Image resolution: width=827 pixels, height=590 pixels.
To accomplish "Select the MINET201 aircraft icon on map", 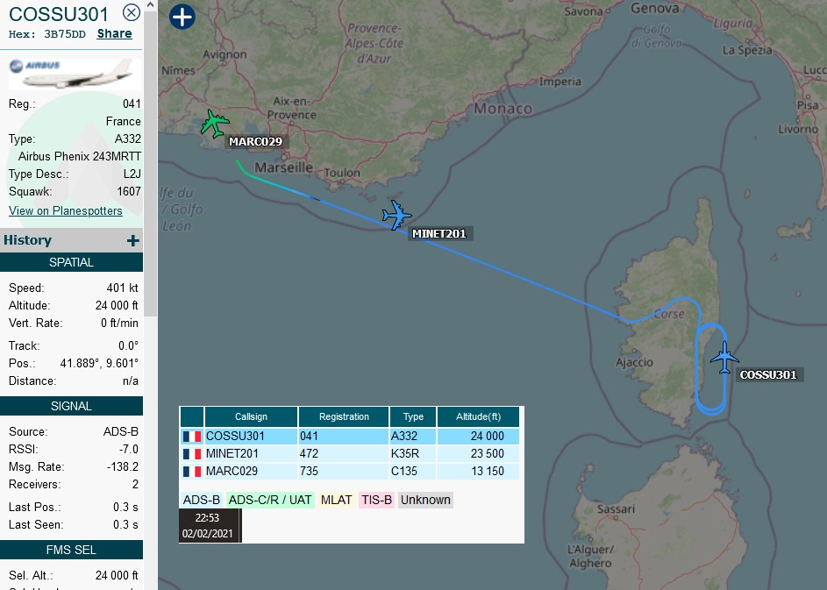I will [x=397, y=214].
